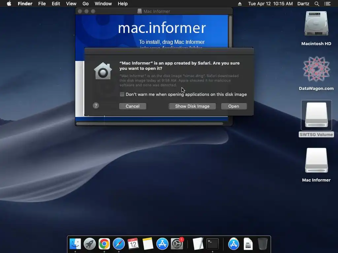Open Terminal from the Dock

click(213, 244)
